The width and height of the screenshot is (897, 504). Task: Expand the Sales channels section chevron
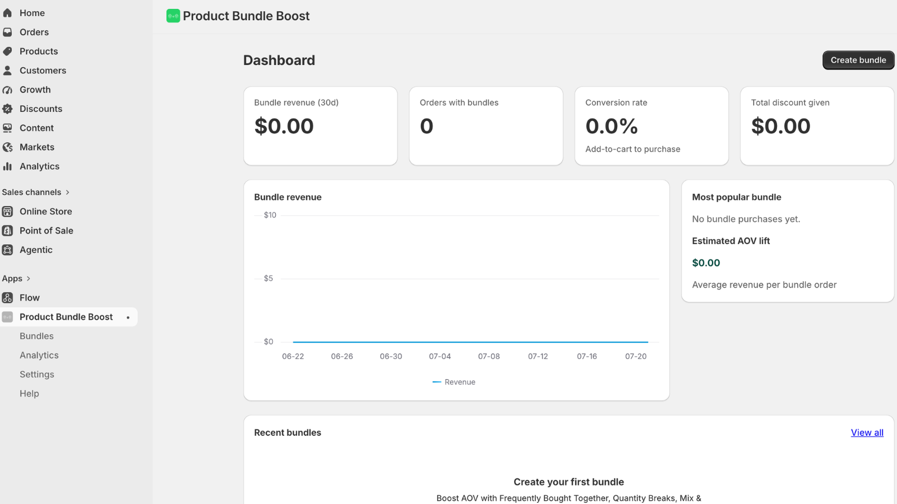pos(67,192)
